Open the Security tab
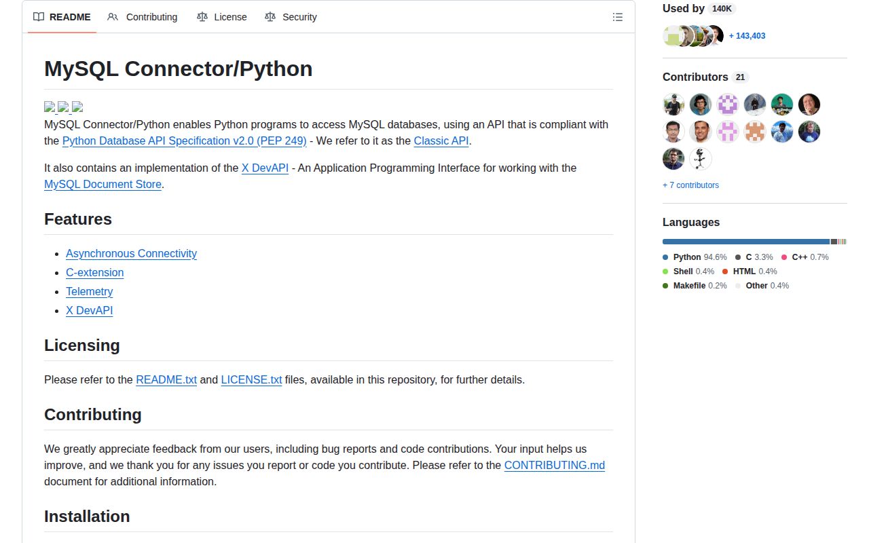The image size is (869, 543). (291, 17)
